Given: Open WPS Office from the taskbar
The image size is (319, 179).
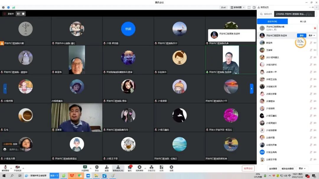Looking at the screenshot, I should click(x=72, y=176).
